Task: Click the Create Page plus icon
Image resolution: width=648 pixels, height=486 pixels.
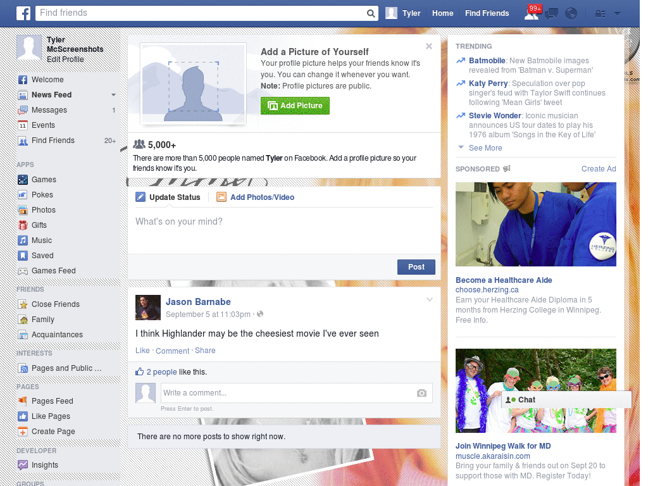Action: 23,432
